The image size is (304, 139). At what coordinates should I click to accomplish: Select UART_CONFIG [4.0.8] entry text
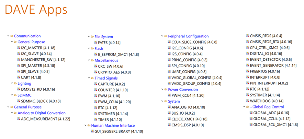tap(189, 72)
